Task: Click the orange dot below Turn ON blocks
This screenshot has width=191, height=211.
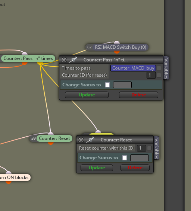Action: coord(9,182)
